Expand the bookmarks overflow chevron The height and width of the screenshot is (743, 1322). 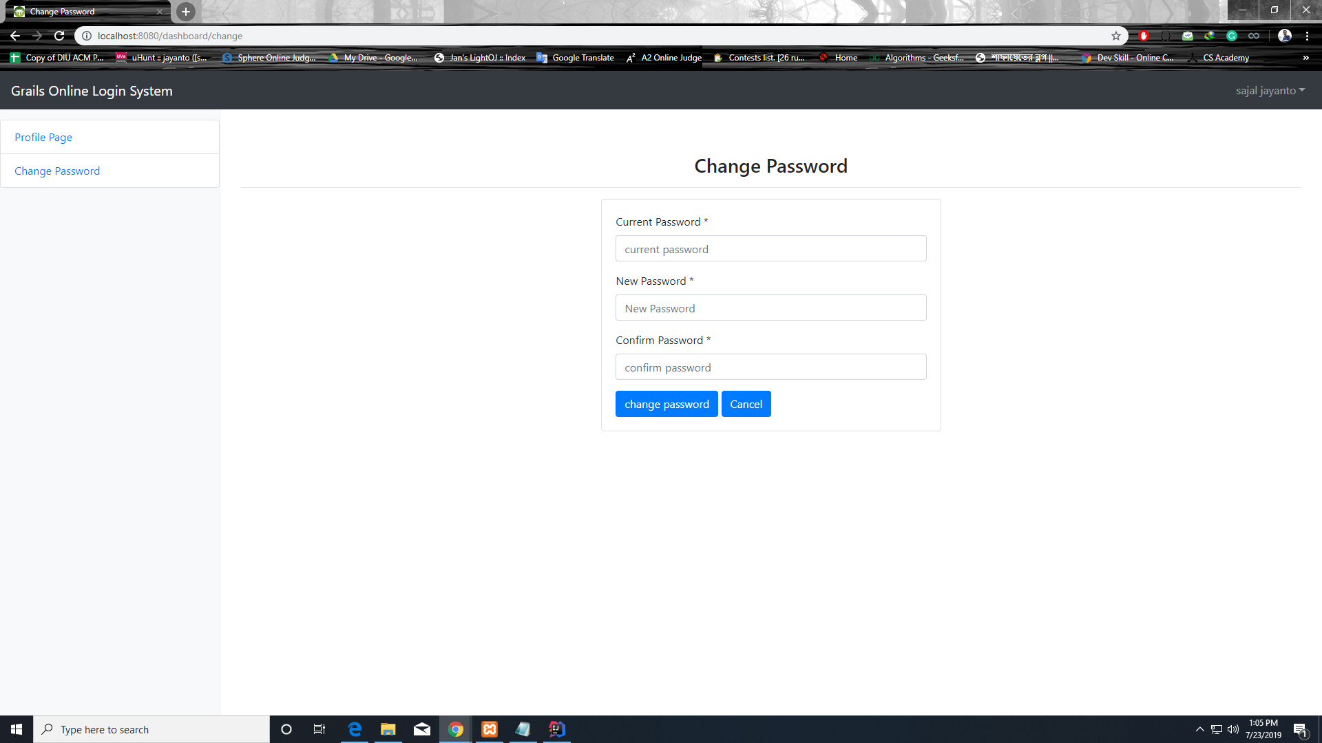1306,58
